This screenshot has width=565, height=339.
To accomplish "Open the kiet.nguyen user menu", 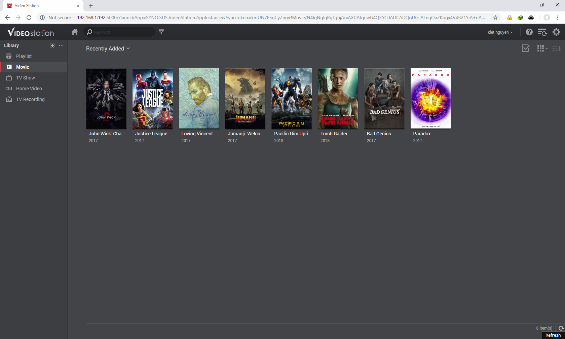I will (x=500, y=32).
